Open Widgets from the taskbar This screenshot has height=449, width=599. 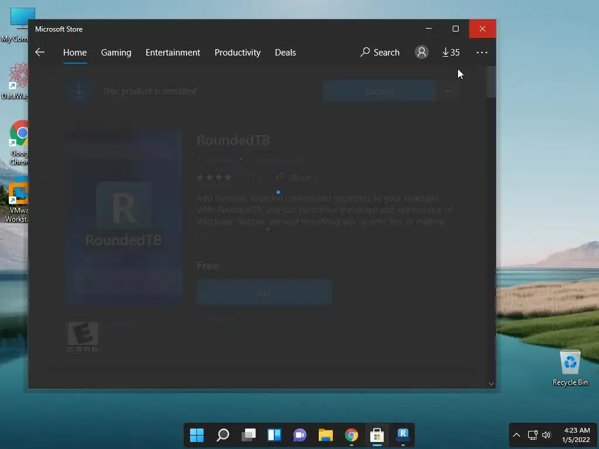[274, 435]
